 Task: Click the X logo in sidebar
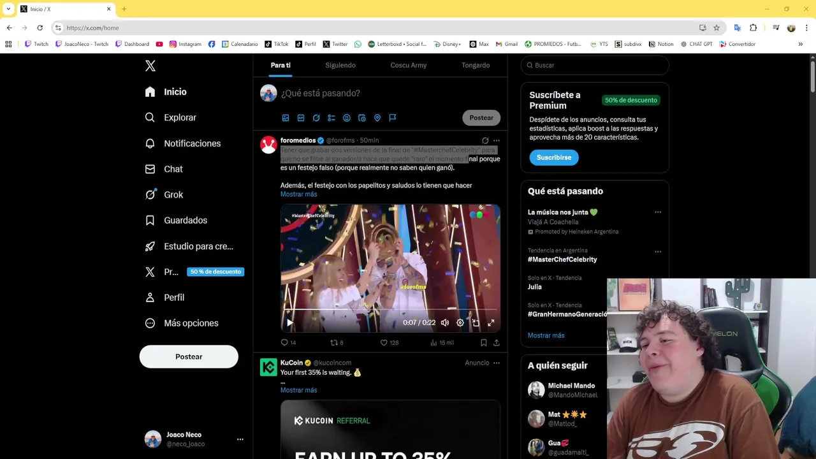point(150,66)
